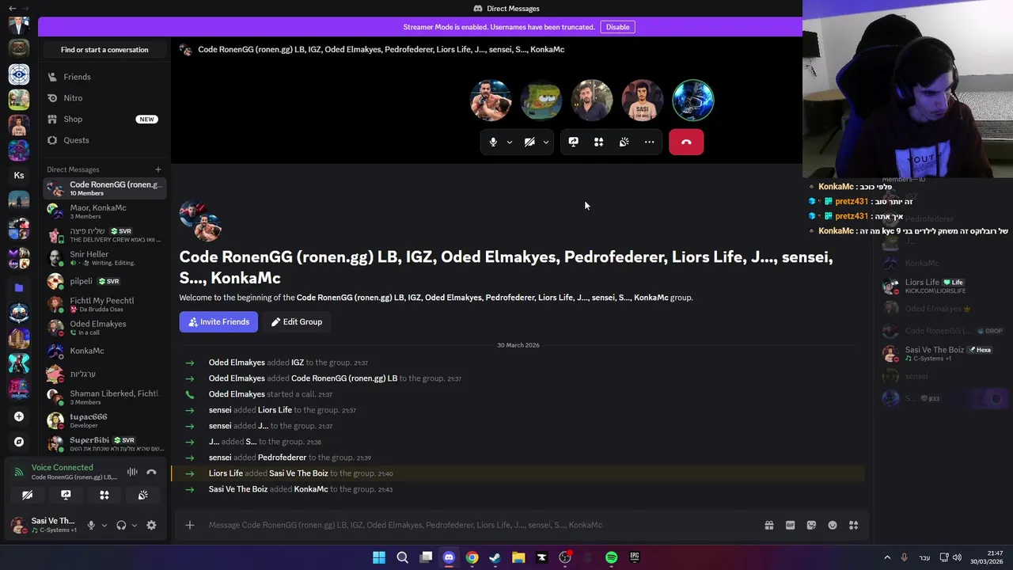Viewport: 1013px width, 570px height.
Task: Start an activity from call controls
Action: coord(599,142)
